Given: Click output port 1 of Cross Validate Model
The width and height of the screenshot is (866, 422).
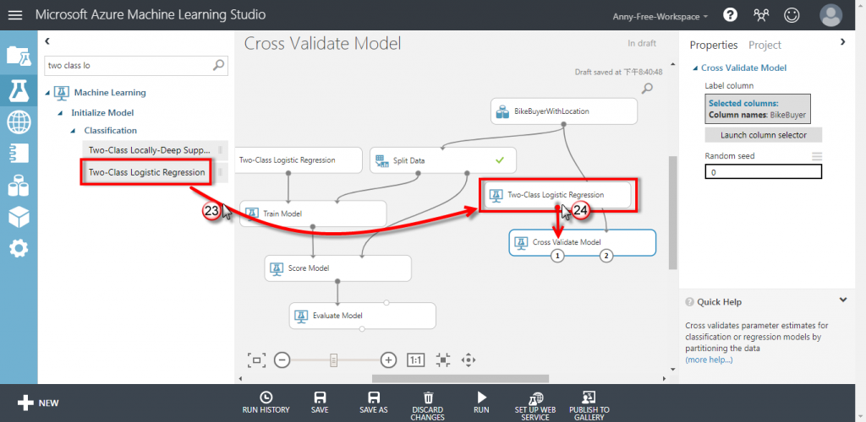Looking at the screenshot, I should click(x=558, y=256).
